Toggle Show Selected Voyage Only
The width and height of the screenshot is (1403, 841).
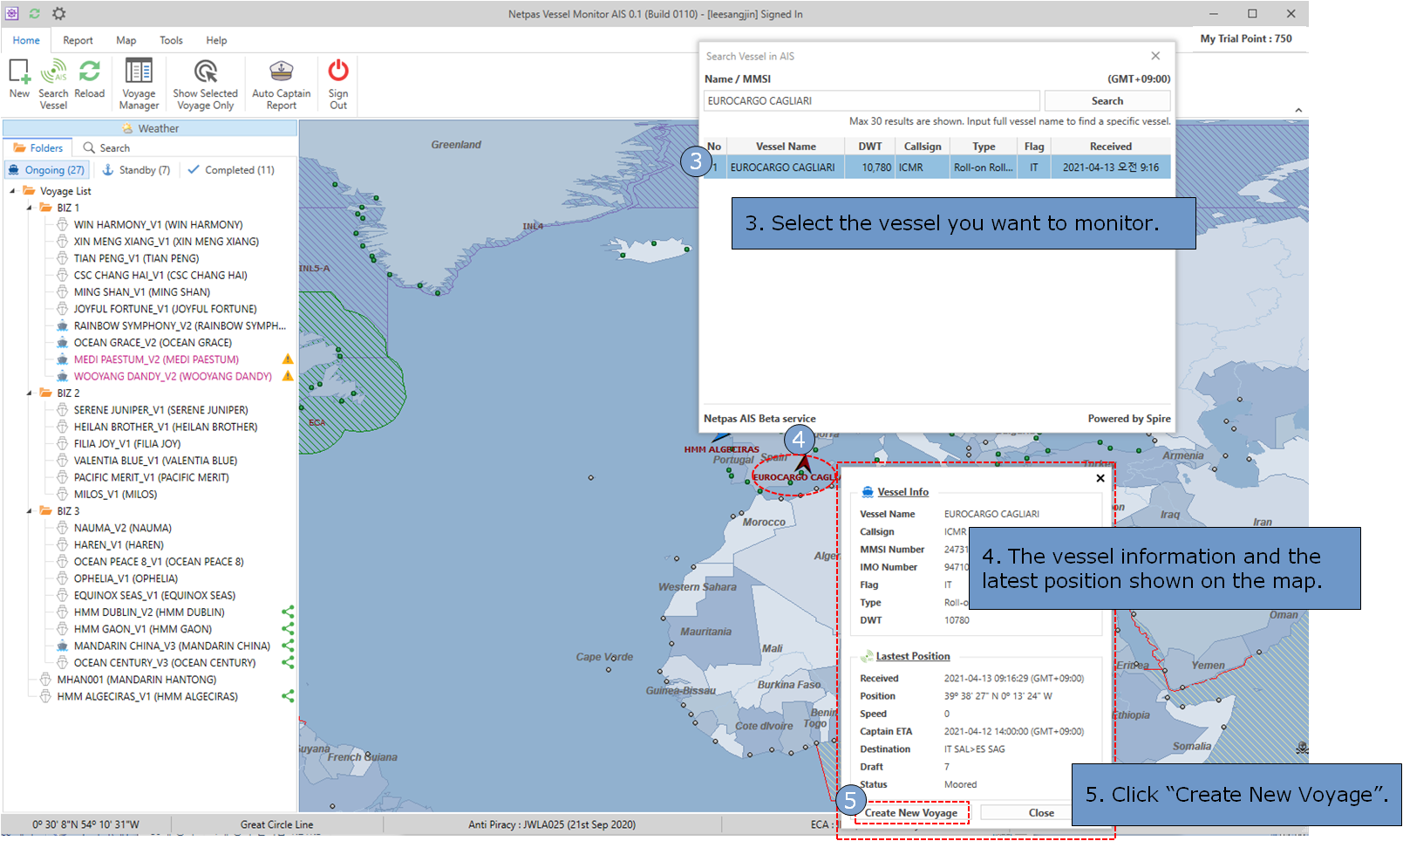coord(205,85)
